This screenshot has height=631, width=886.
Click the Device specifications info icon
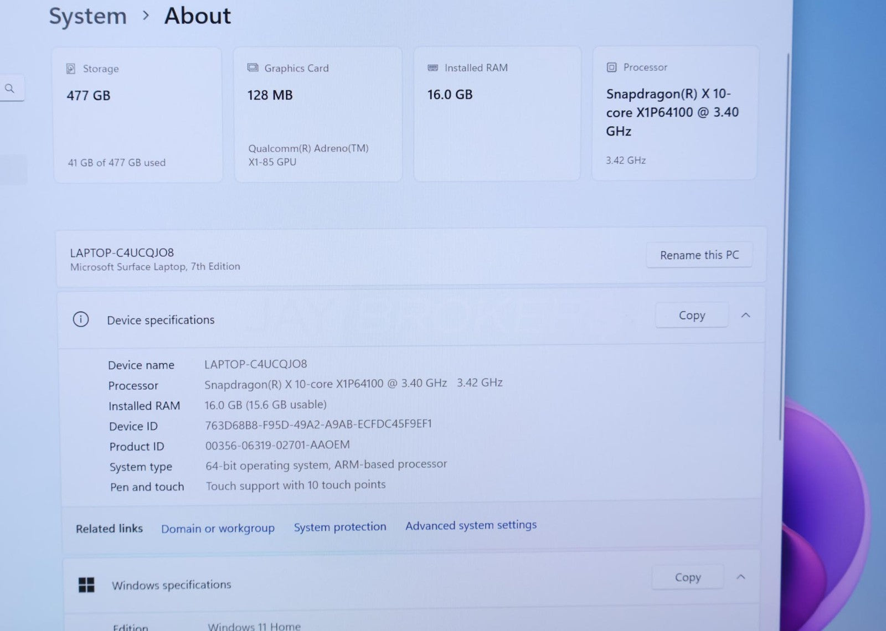click(81, 319)
